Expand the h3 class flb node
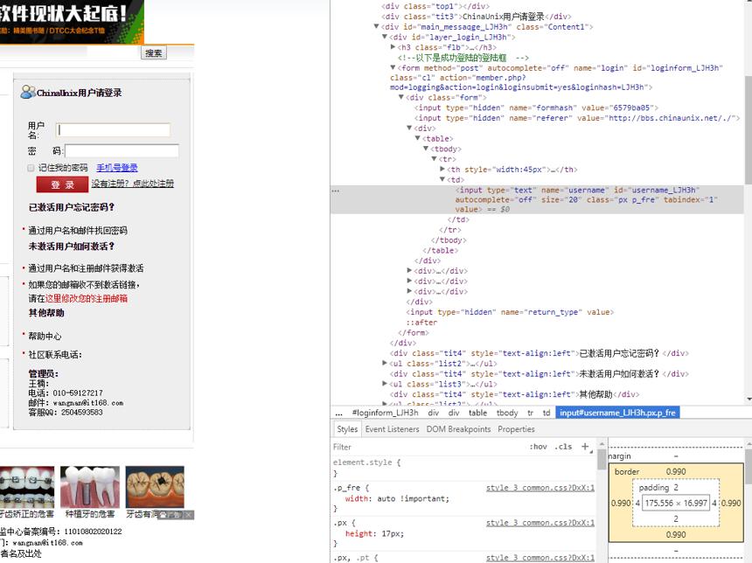The width and height of the screenshot is (752, 563). 393,47
